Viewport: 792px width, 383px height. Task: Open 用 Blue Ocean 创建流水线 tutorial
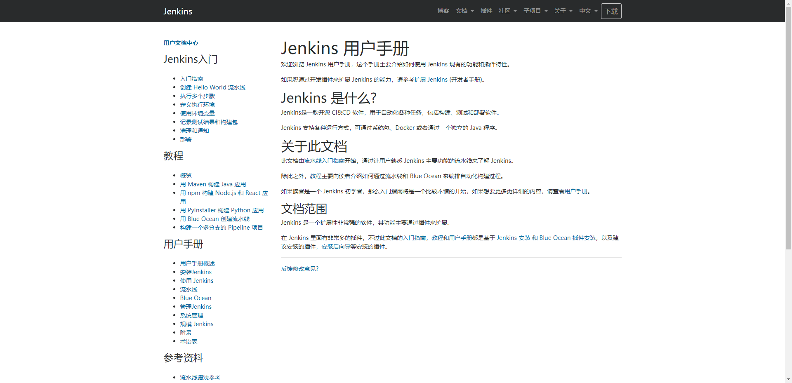pyautogui.click(x=214, y=219)
